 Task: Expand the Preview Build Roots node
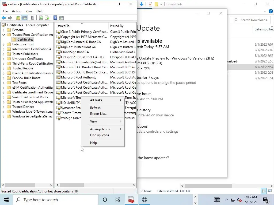(3, 78)
